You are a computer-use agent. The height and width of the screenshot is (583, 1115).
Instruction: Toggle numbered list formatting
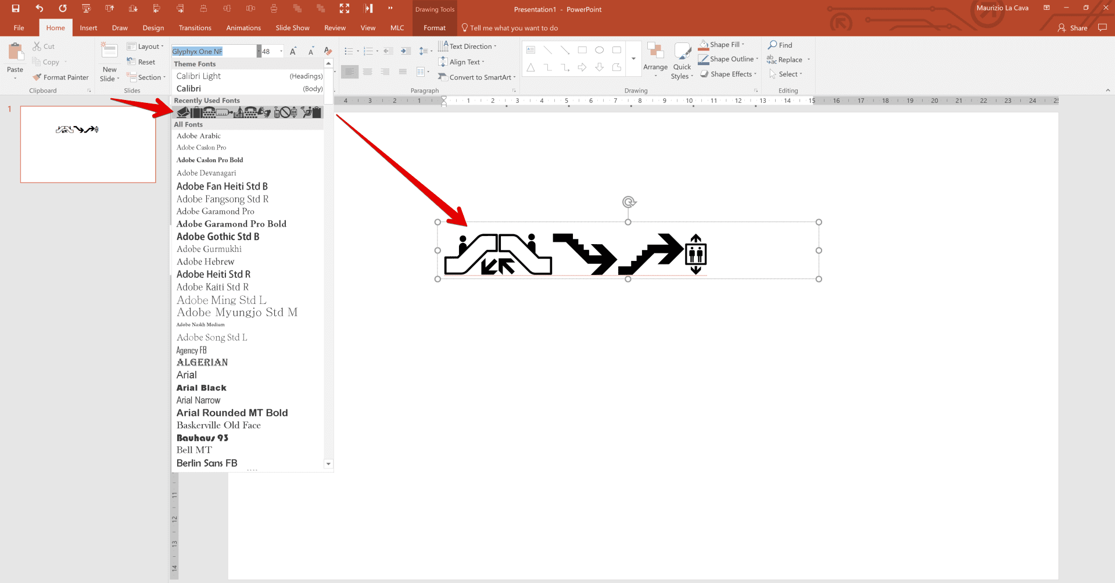click(x=368, y=51)
